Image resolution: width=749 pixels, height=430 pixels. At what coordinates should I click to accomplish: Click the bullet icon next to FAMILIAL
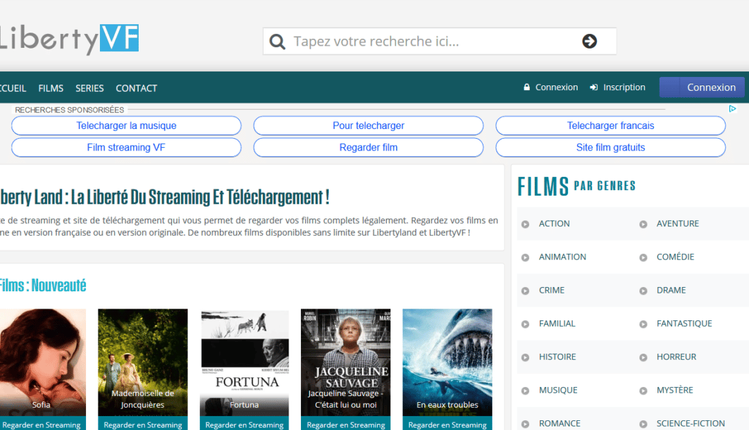click(526, 325)
